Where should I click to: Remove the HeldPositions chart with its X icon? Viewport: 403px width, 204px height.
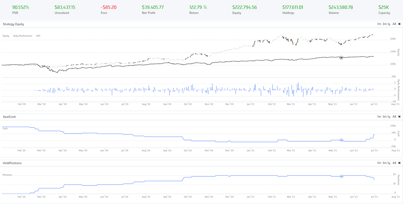click(399, 163)
